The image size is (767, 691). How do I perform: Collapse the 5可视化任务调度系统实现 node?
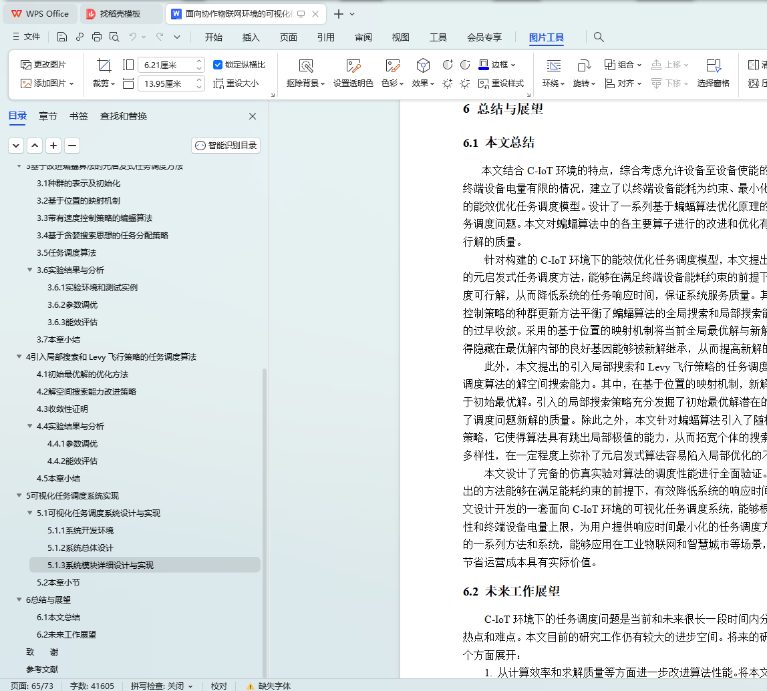19,495
